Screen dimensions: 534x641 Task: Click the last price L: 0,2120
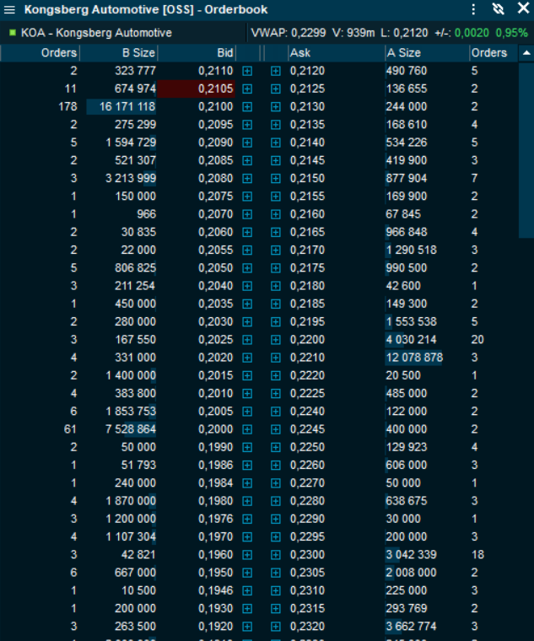[404, 33]
